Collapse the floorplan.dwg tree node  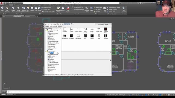(x=46, y=51)
